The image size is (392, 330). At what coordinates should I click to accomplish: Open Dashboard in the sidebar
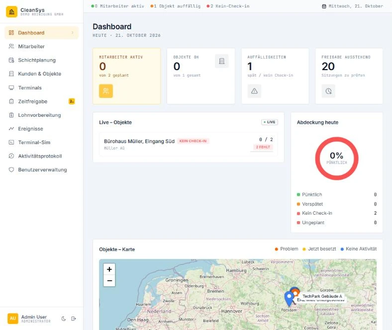coord(41,33)
